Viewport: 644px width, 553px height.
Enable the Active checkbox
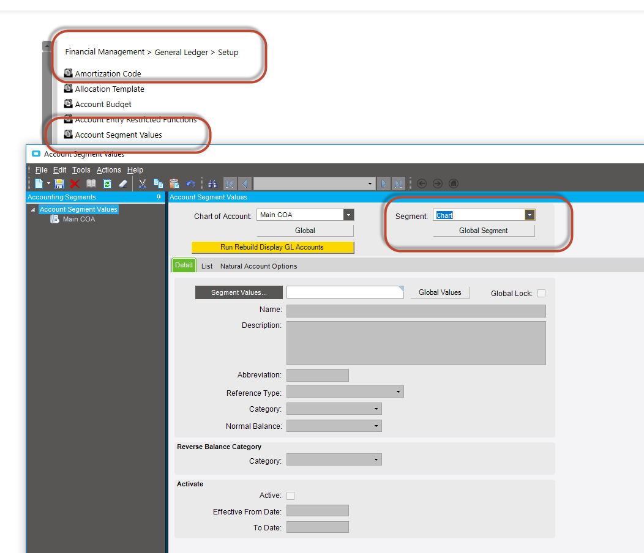(x=290, y=495)
